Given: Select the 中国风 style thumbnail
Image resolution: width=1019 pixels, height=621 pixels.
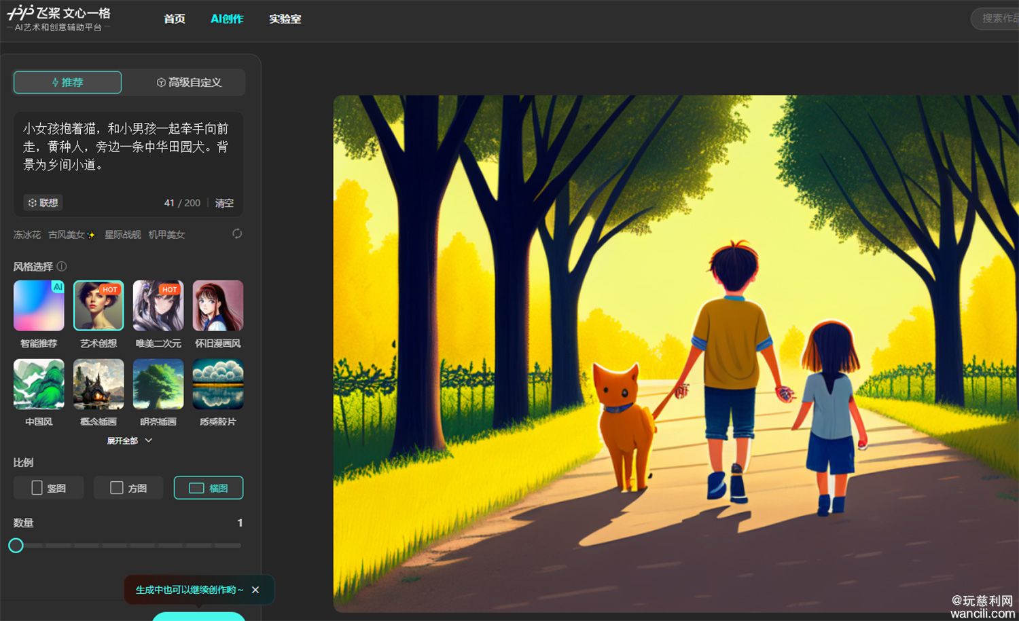Looking at the screenshot, I should 39,384.
